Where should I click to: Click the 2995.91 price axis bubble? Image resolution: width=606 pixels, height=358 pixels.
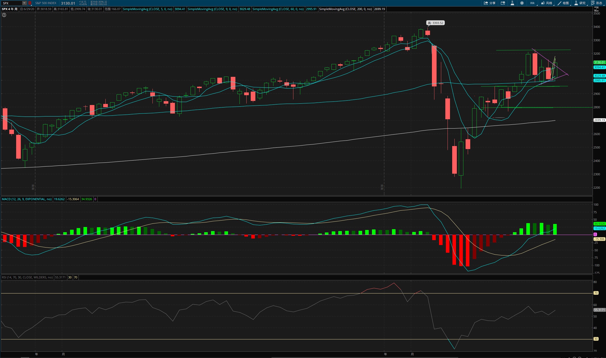(599, 80)
